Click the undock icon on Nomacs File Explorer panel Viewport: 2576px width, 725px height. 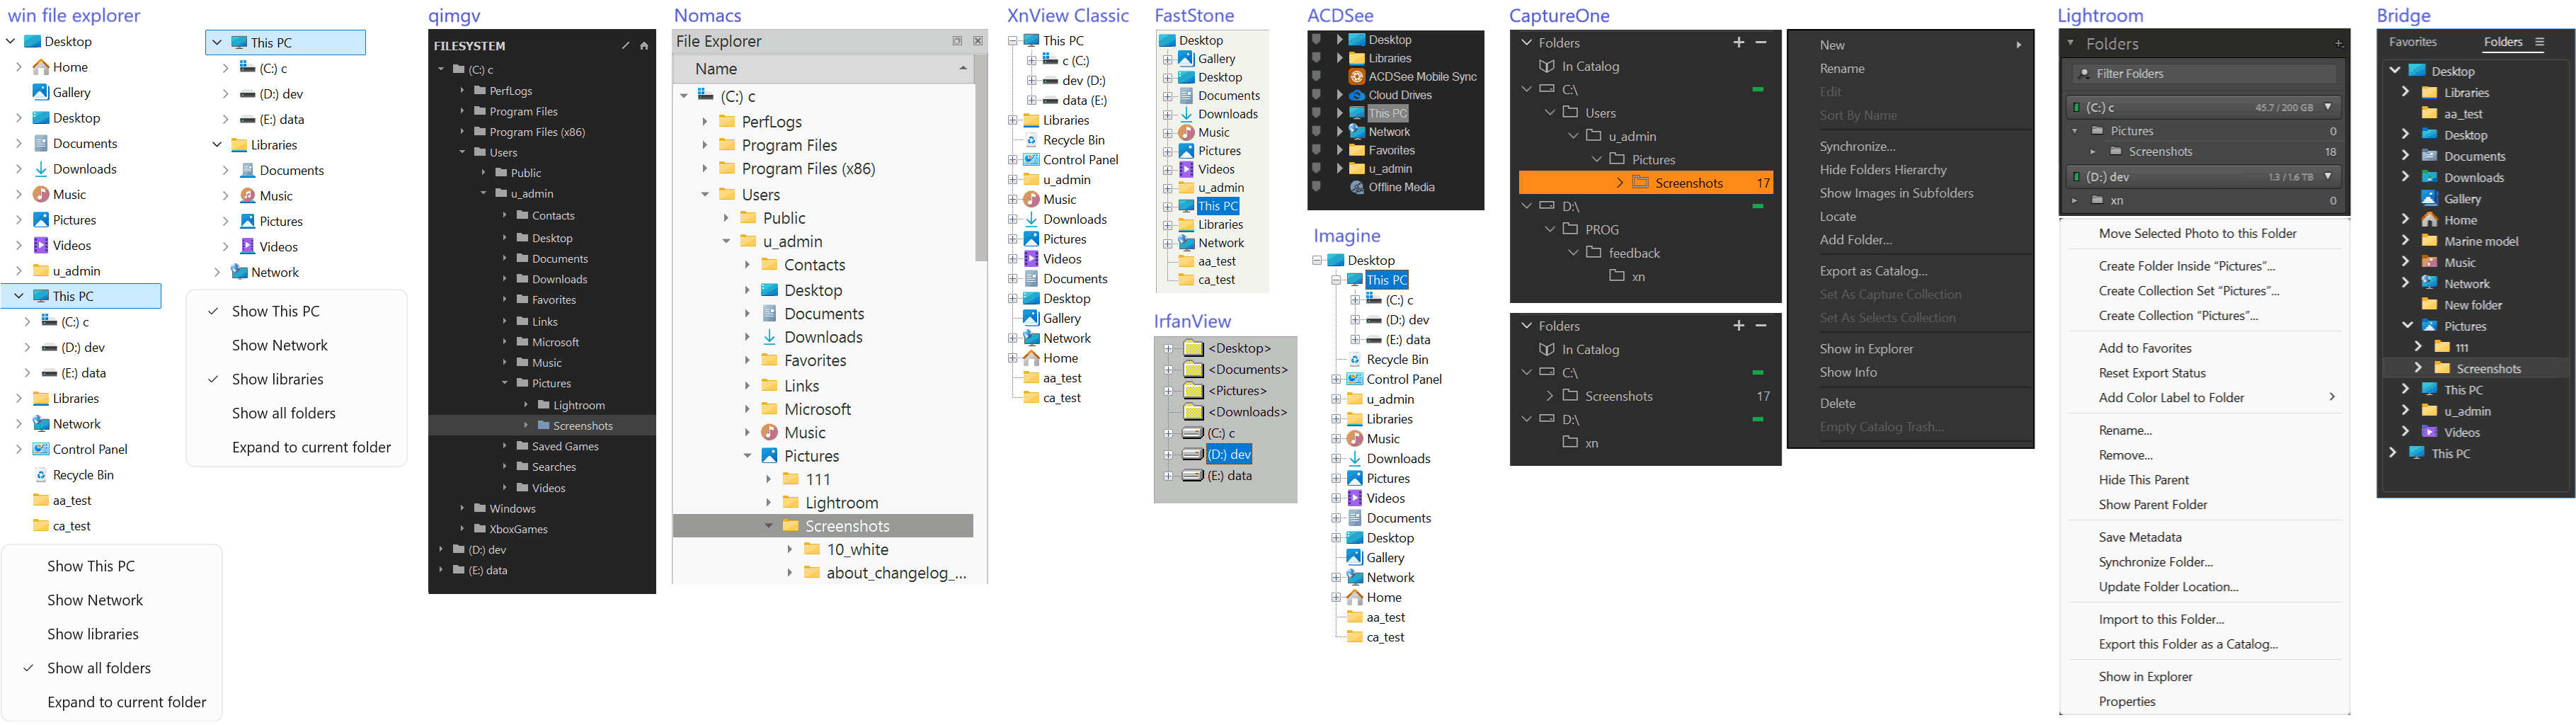coord(957,40)
